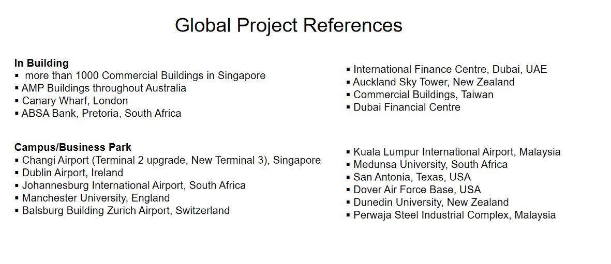Click 'more than 1000 Commercial Buildings in Singapore'

145,75
